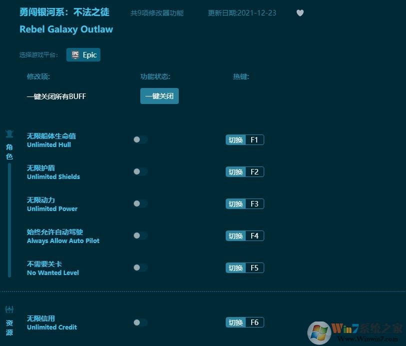Toggle the No Wanted Level switch
This screenshot has width=406, height=346.
pos(140,267)
